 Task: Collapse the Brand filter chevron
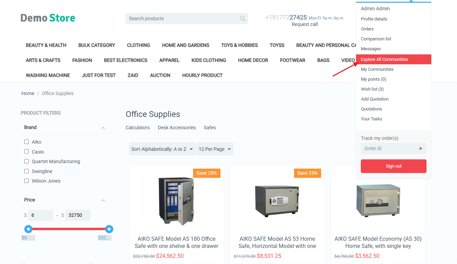(103, 128)
